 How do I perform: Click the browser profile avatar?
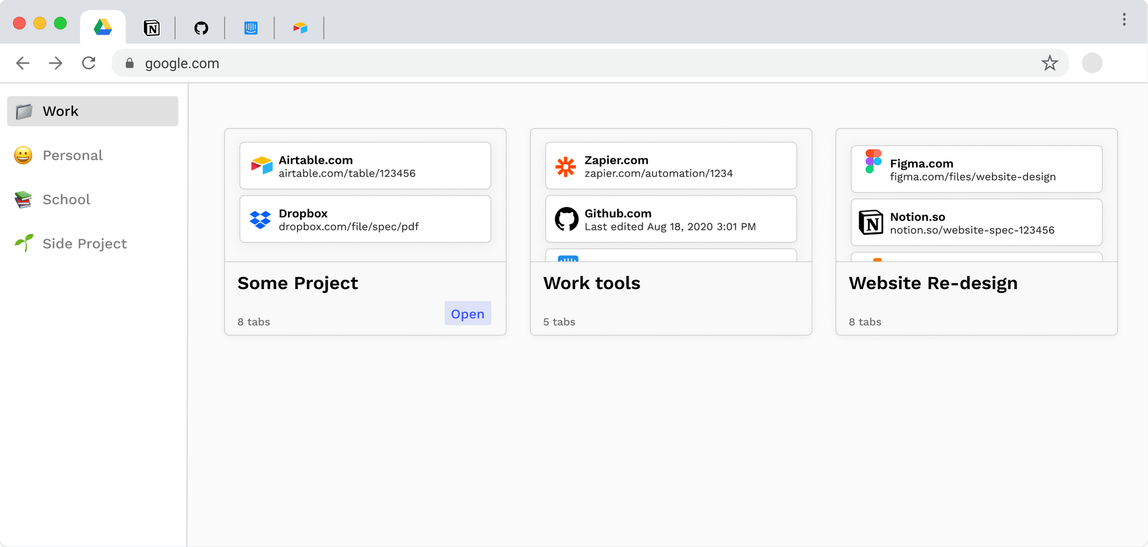tap(1092, 63)
